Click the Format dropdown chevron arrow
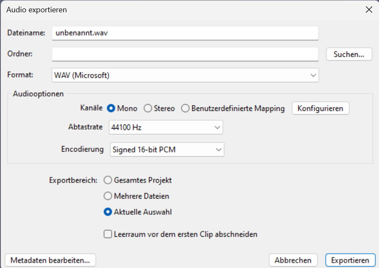This screenshot has height=268, width=379. click(313, 75)
